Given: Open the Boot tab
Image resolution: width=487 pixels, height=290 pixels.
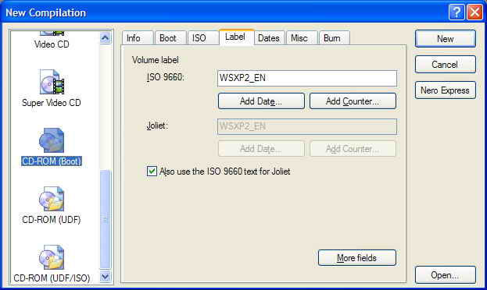Looking at the screenshot, I should (x=168, y=38).
